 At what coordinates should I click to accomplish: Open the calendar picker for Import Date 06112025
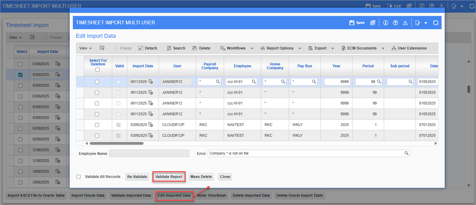pyautogui.click(x=150, y=81)
